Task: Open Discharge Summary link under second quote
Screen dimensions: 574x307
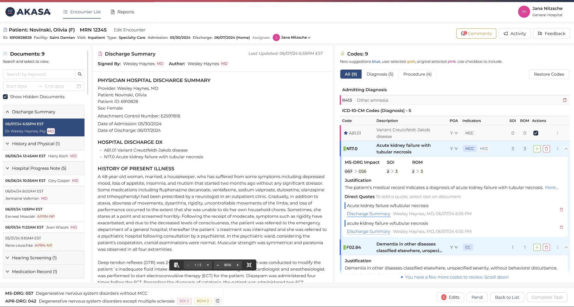Action: click(x=369, y=231)
